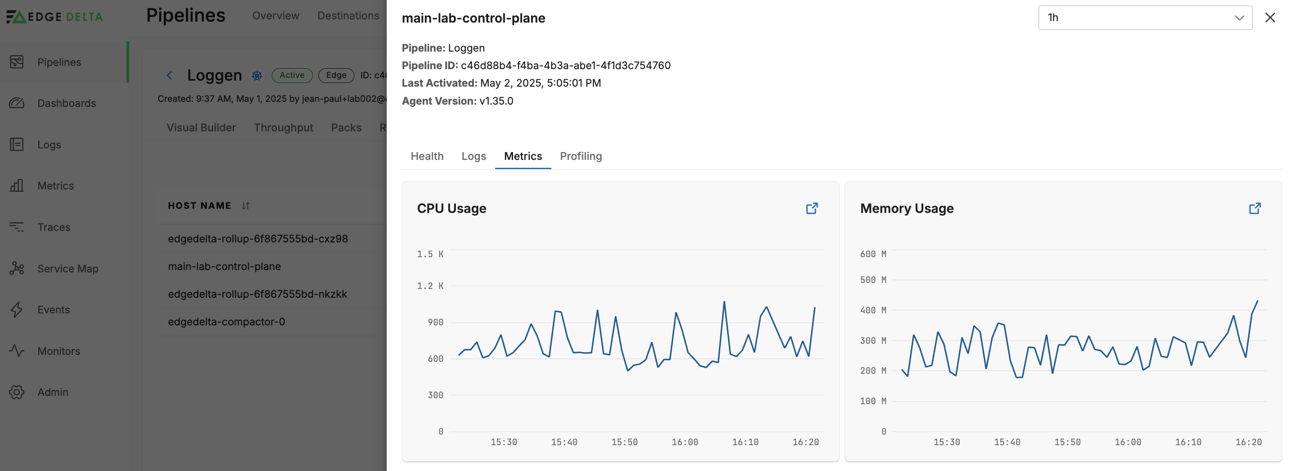
Task: Open CPU Usage chart in new window
Action: point(812,208)
